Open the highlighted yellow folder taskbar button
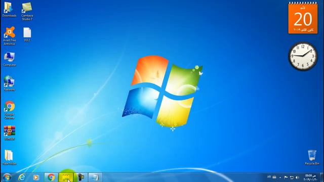Viewport: 324px width, 182px height. point(66,177)
